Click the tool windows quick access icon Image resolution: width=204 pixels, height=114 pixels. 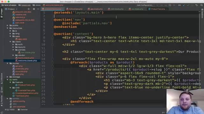2,113
